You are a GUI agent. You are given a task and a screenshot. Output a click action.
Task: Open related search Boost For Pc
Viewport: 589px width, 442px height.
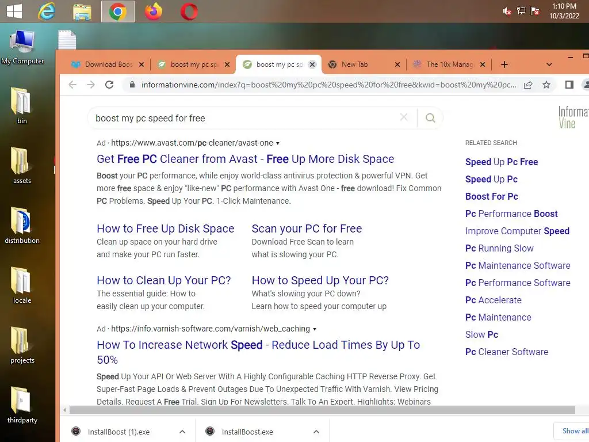point(491,197)
